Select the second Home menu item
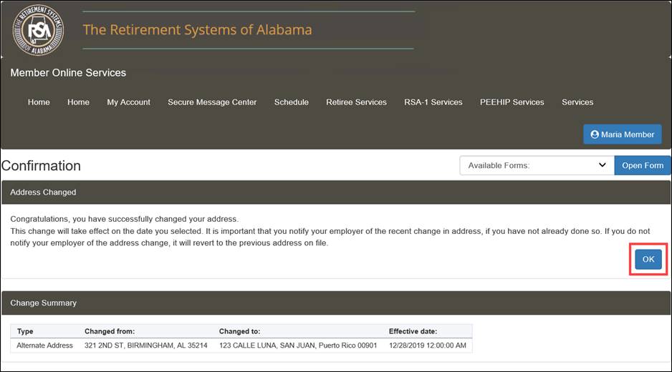Viewport: 672px width, 372px height. click(78, 102)
